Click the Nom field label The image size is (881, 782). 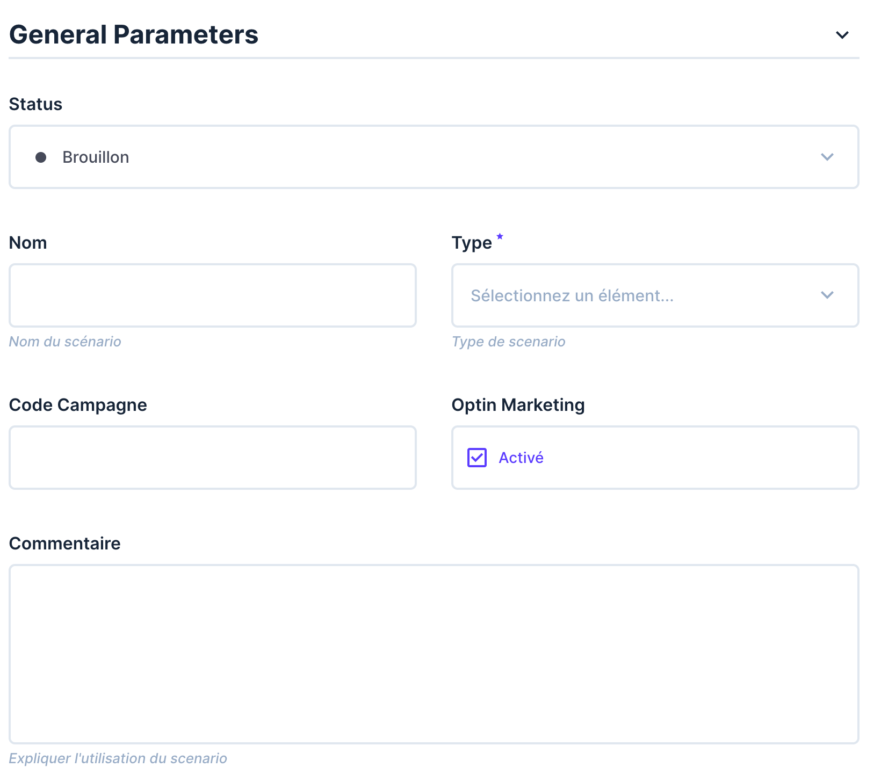tap(28, 243)
